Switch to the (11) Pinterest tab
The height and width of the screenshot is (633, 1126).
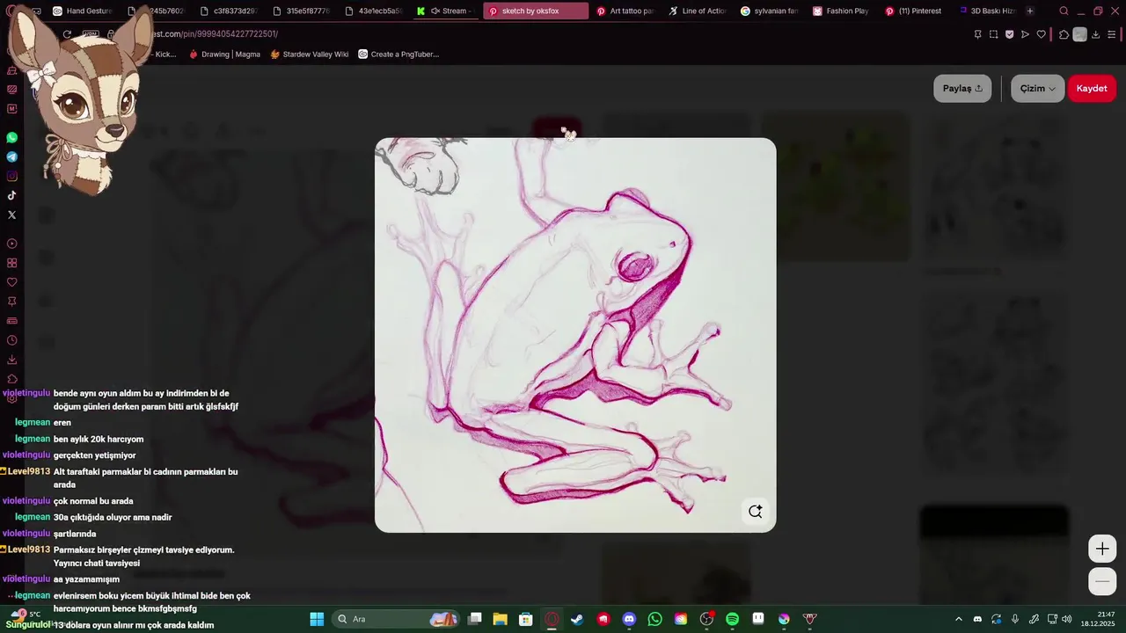[914, 11]
